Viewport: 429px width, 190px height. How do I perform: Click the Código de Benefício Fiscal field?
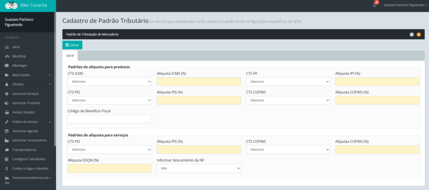click(x=109, y=119)
